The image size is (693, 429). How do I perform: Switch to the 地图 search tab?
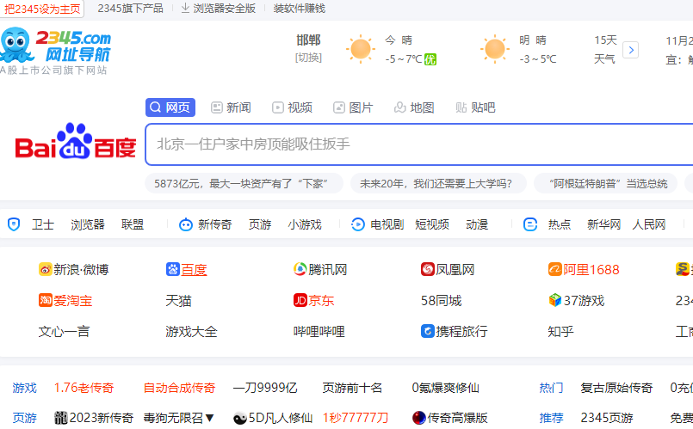[414, 107]
